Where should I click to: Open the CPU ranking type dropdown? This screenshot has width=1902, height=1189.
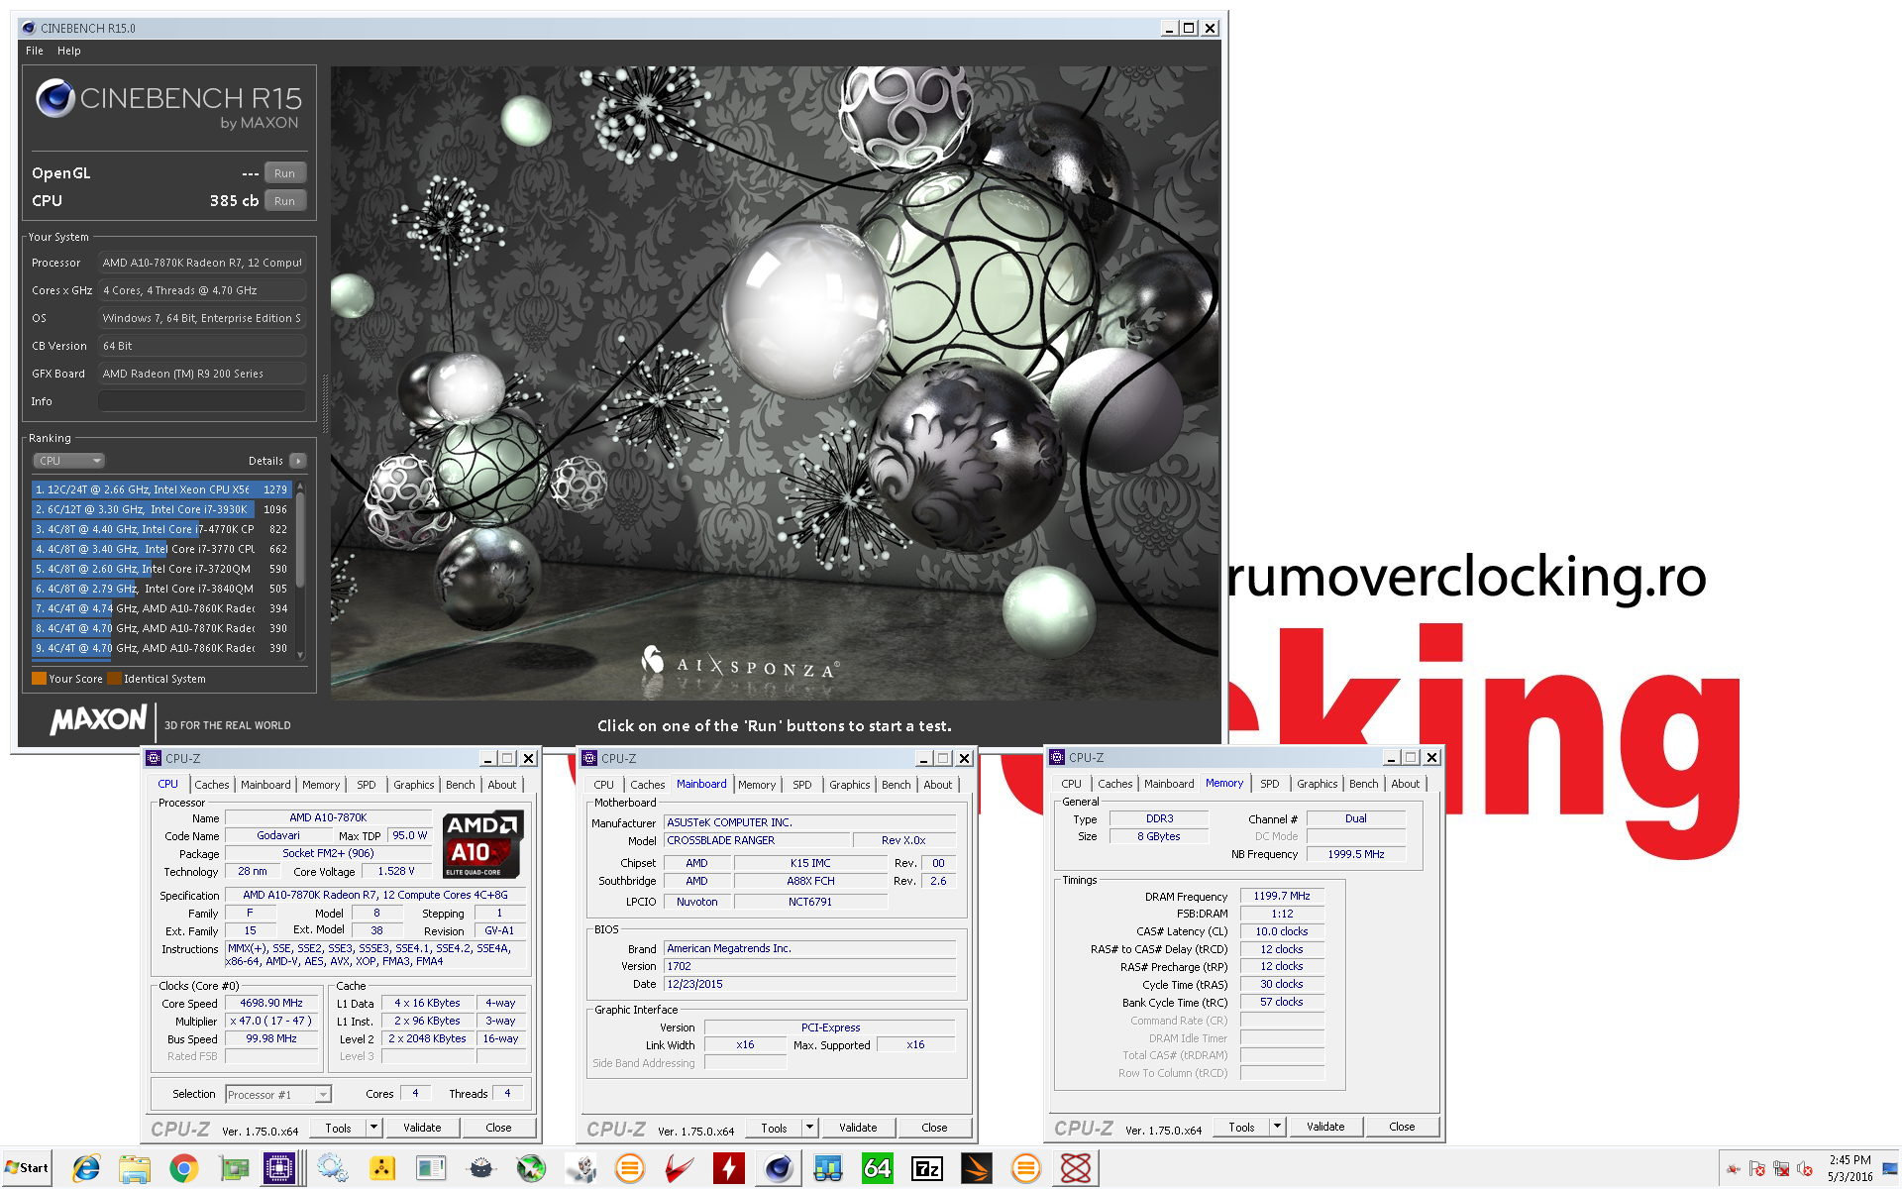point(69,461)
